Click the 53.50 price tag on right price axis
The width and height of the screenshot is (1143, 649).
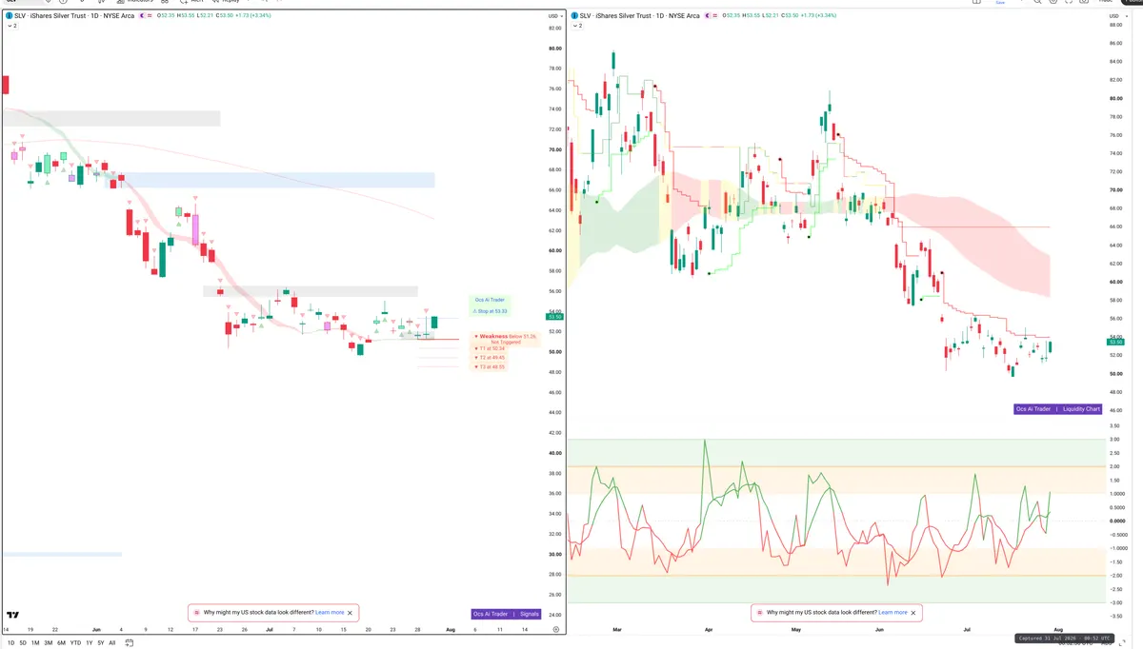pos(1117,341)
